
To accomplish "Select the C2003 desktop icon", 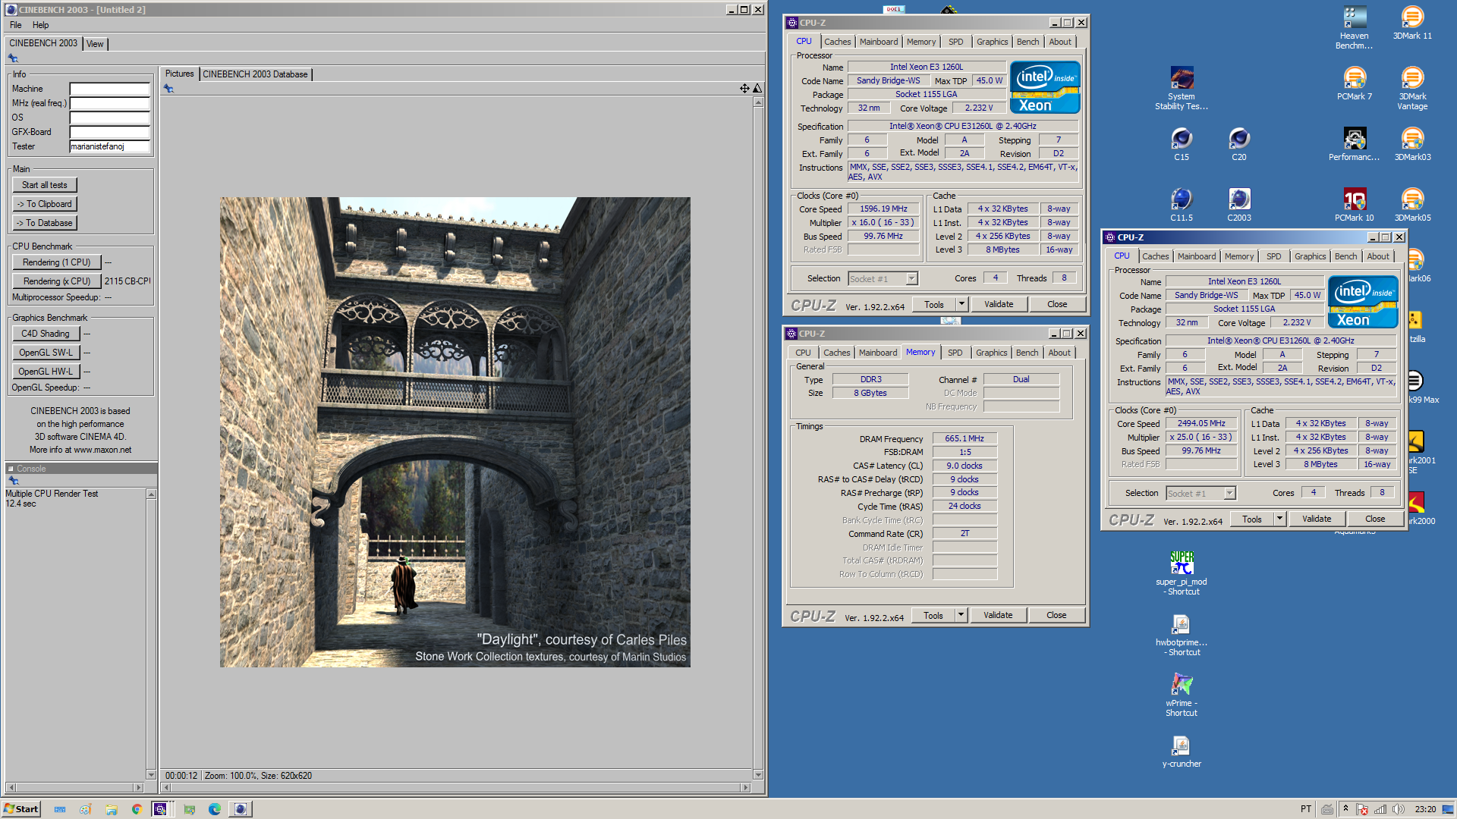I will 1238,205.
